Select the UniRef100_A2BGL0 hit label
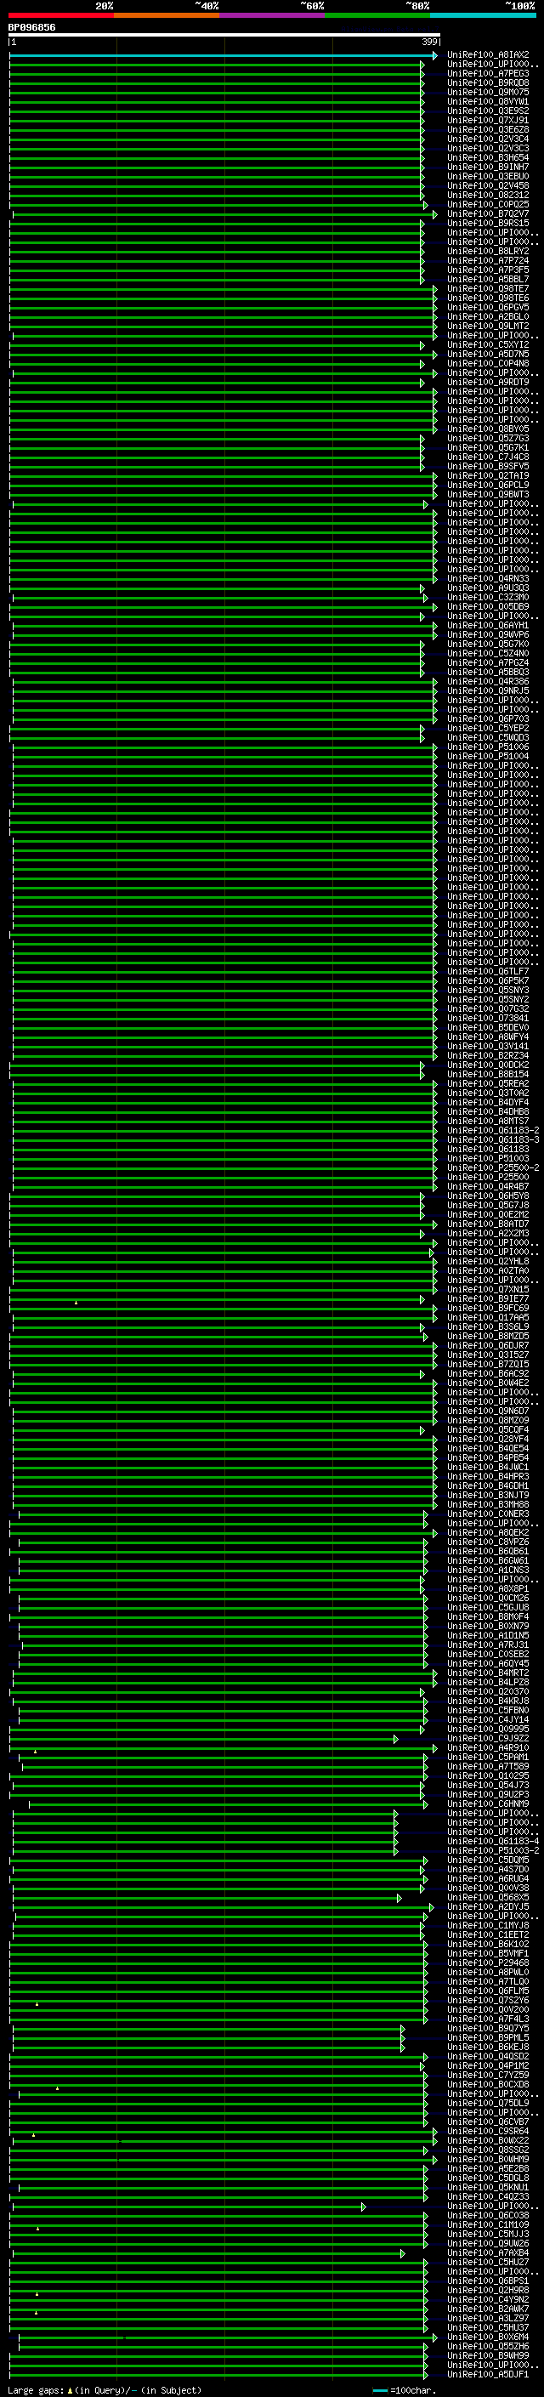Image resolution: width=544 pixels, height=2397 pixels. [x=488, y=316]
